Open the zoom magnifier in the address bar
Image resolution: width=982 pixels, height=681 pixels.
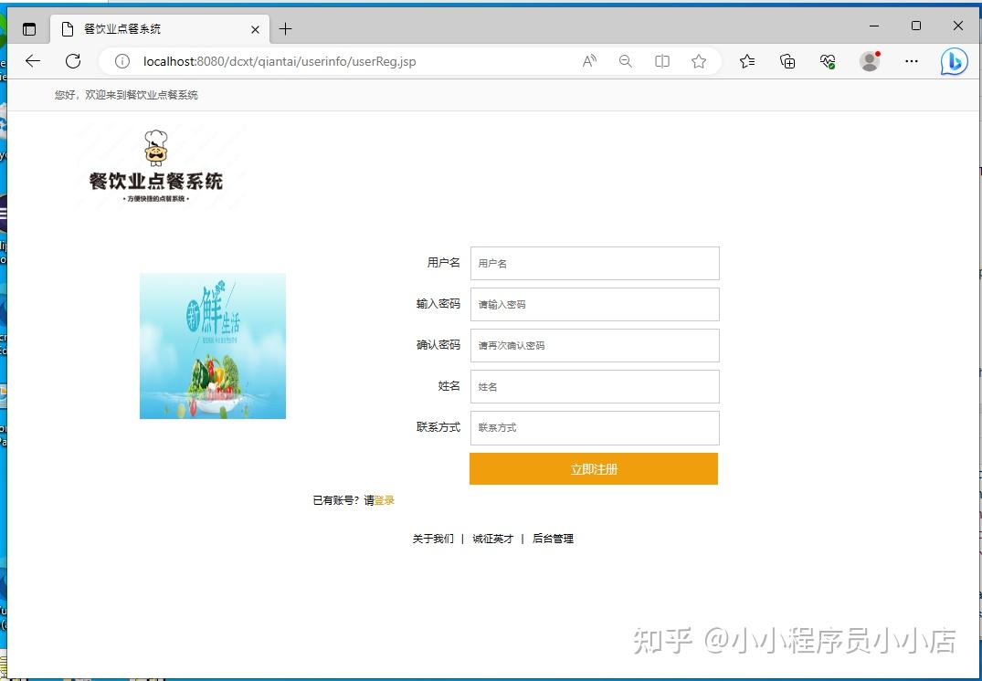[626, 61]
